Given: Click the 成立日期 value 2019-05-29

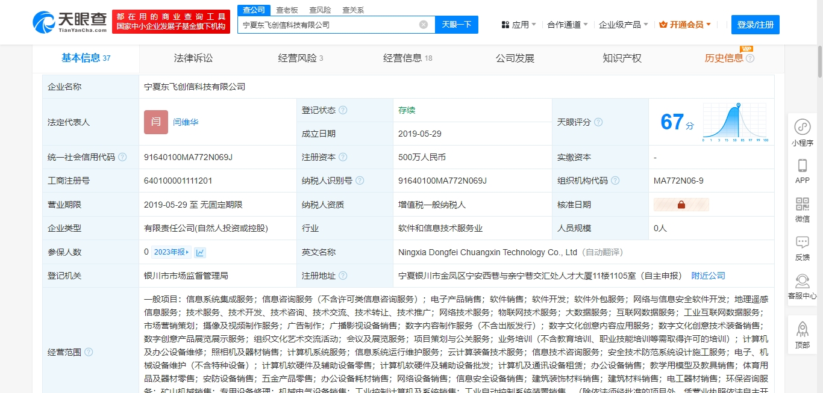Looking at the screenshot, I should [x=420, y=134].
